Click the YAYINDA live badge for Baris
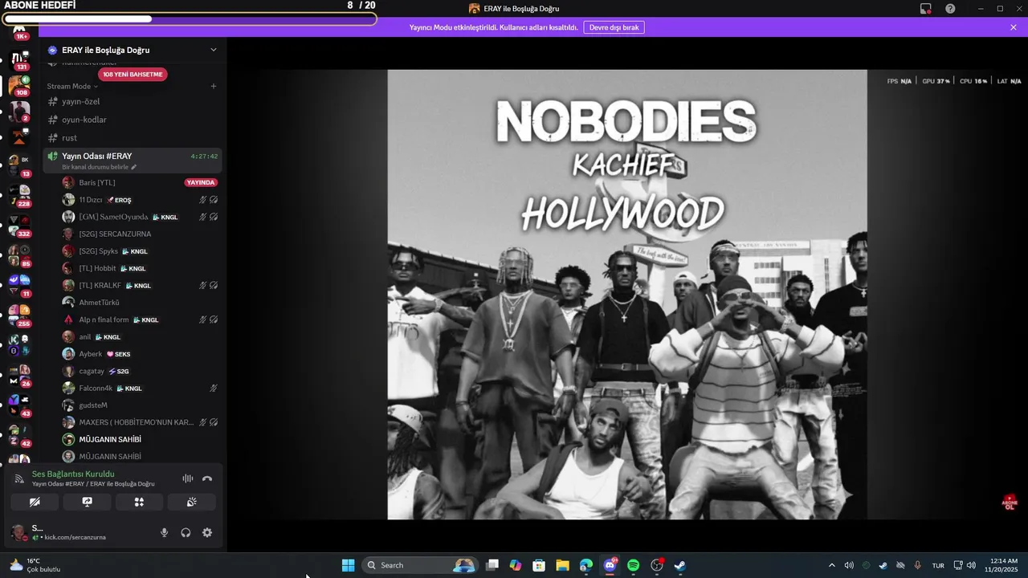1028x578 pixels. pyautogui.click(x=201, y=182)
